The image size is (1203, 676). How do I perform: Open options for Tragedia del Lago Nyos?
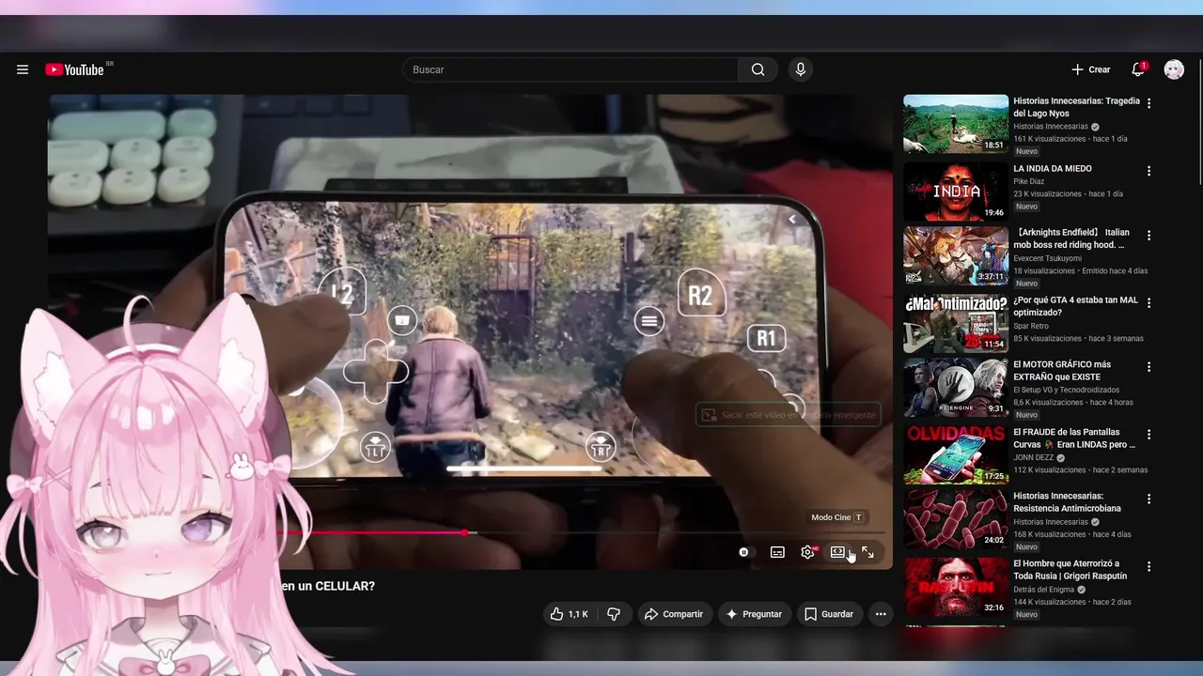click(1148, 103)
